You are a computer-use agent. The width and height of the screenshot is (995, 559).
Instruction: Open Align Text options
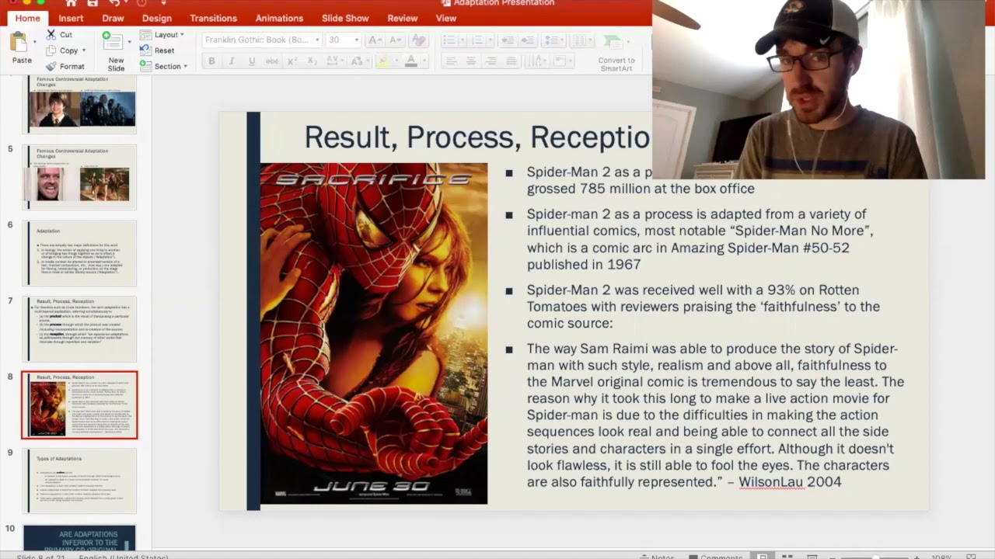(564, 61)
